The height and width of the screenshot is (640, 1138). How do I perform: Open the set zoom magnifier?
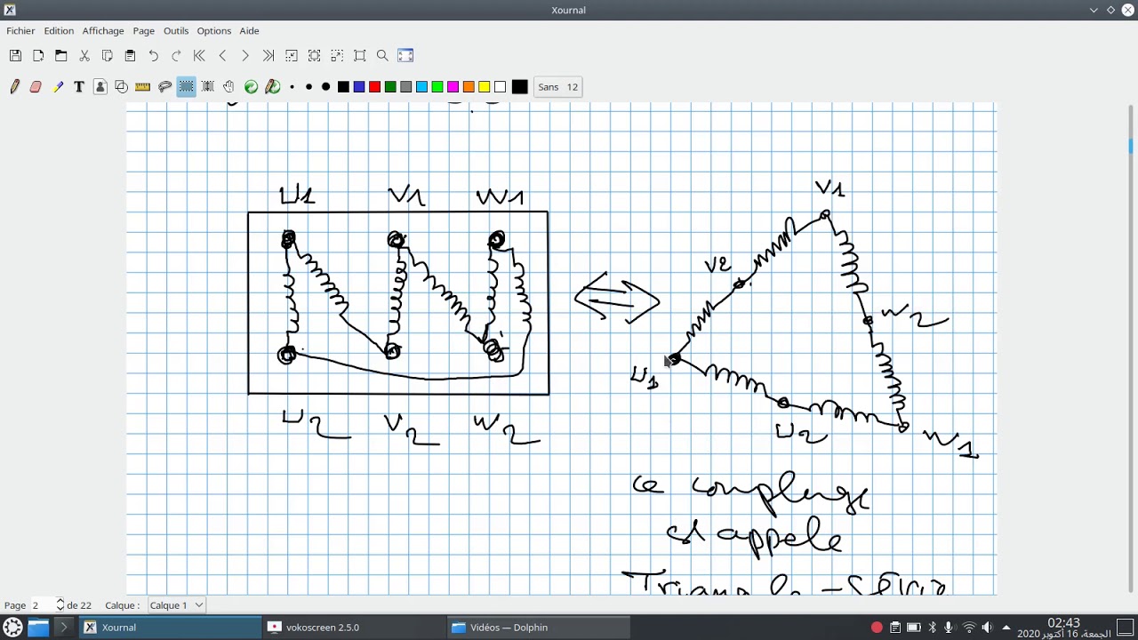383,56
